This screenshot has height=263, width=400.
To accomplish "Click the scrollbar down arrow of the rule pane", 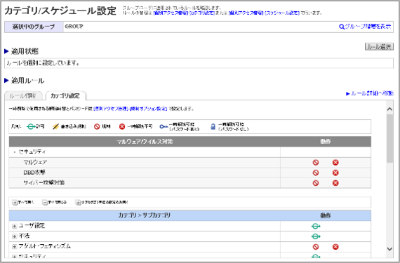I will click(389, 249).
